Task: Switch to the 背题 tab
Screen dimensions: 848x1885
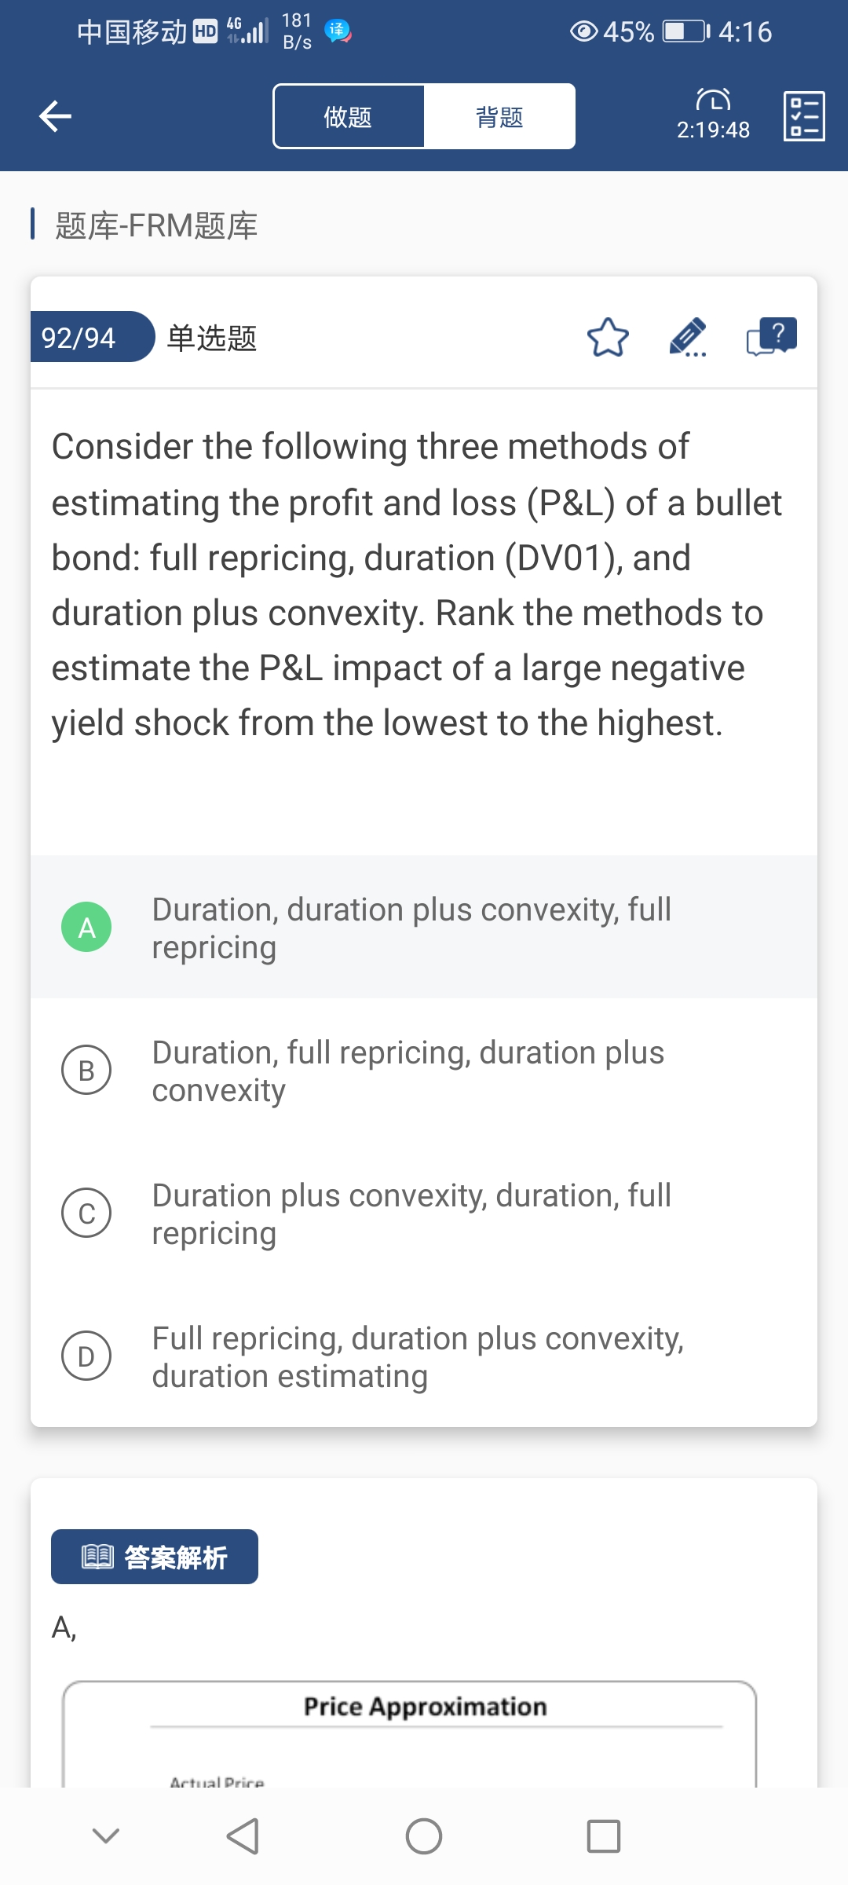Action: pos(499,116)
